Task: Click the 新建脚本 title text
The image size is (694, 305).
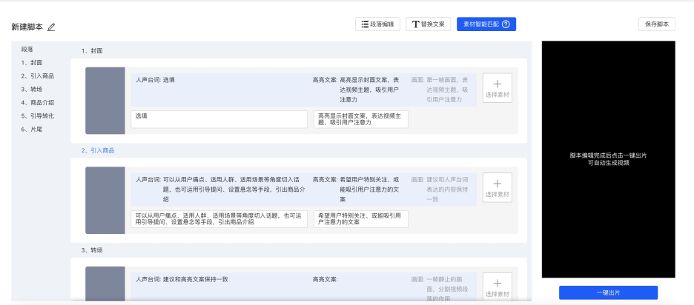Action: (x=27, y=27)
